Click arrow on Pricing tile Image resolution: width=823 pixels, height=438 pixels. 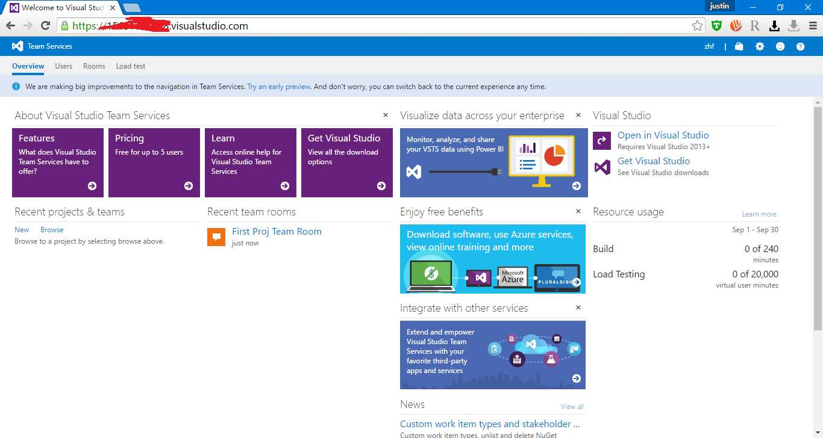pyautogui.click(x=189, y=186)
